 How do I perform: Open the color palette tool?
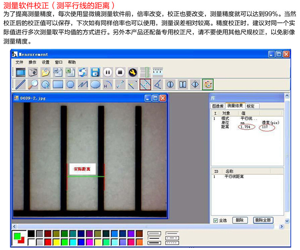pos(208,84)
